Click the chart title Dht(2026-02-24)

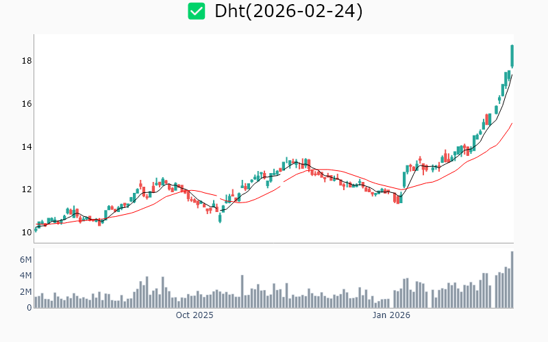[x=288, y=11]
